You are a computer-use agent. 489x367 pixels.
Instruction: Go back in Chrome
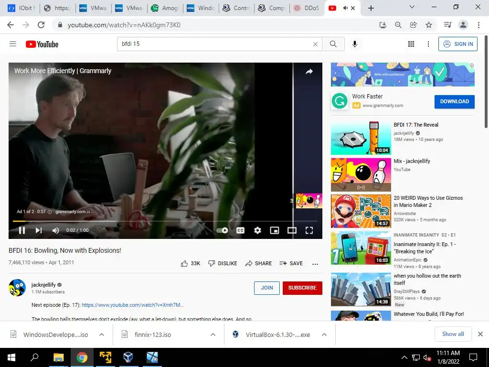11,25
